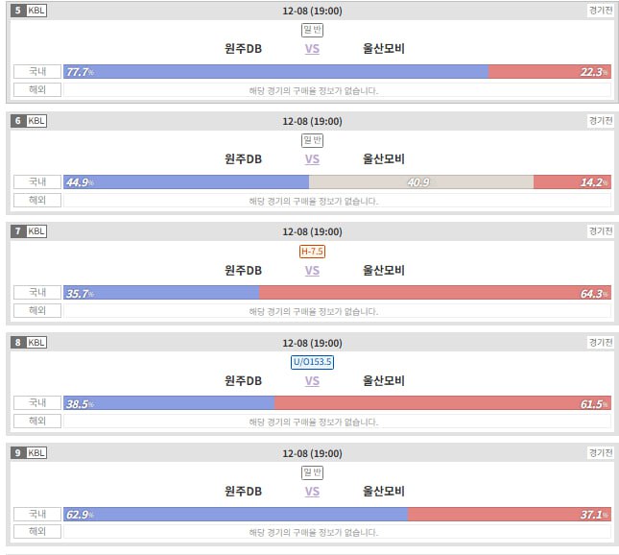Click the 61.5% red bar in match 8

point(442,403)
